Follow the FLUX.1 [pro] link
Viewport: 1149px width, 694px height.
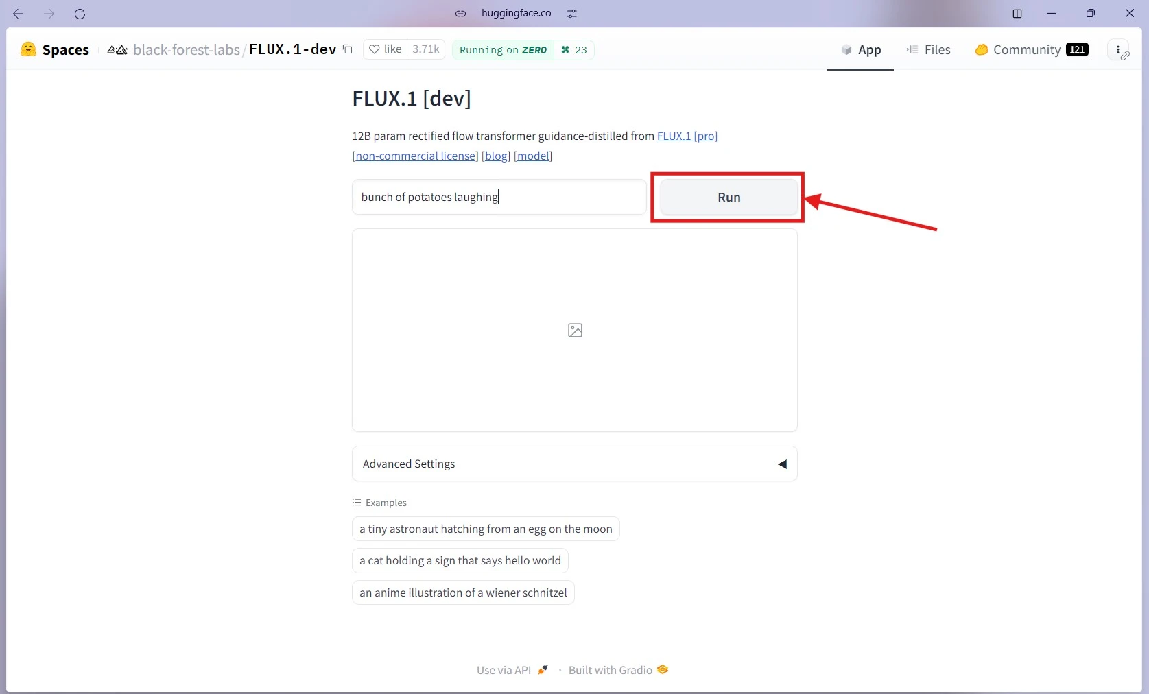pyautogui.click(x=687, y=136)
